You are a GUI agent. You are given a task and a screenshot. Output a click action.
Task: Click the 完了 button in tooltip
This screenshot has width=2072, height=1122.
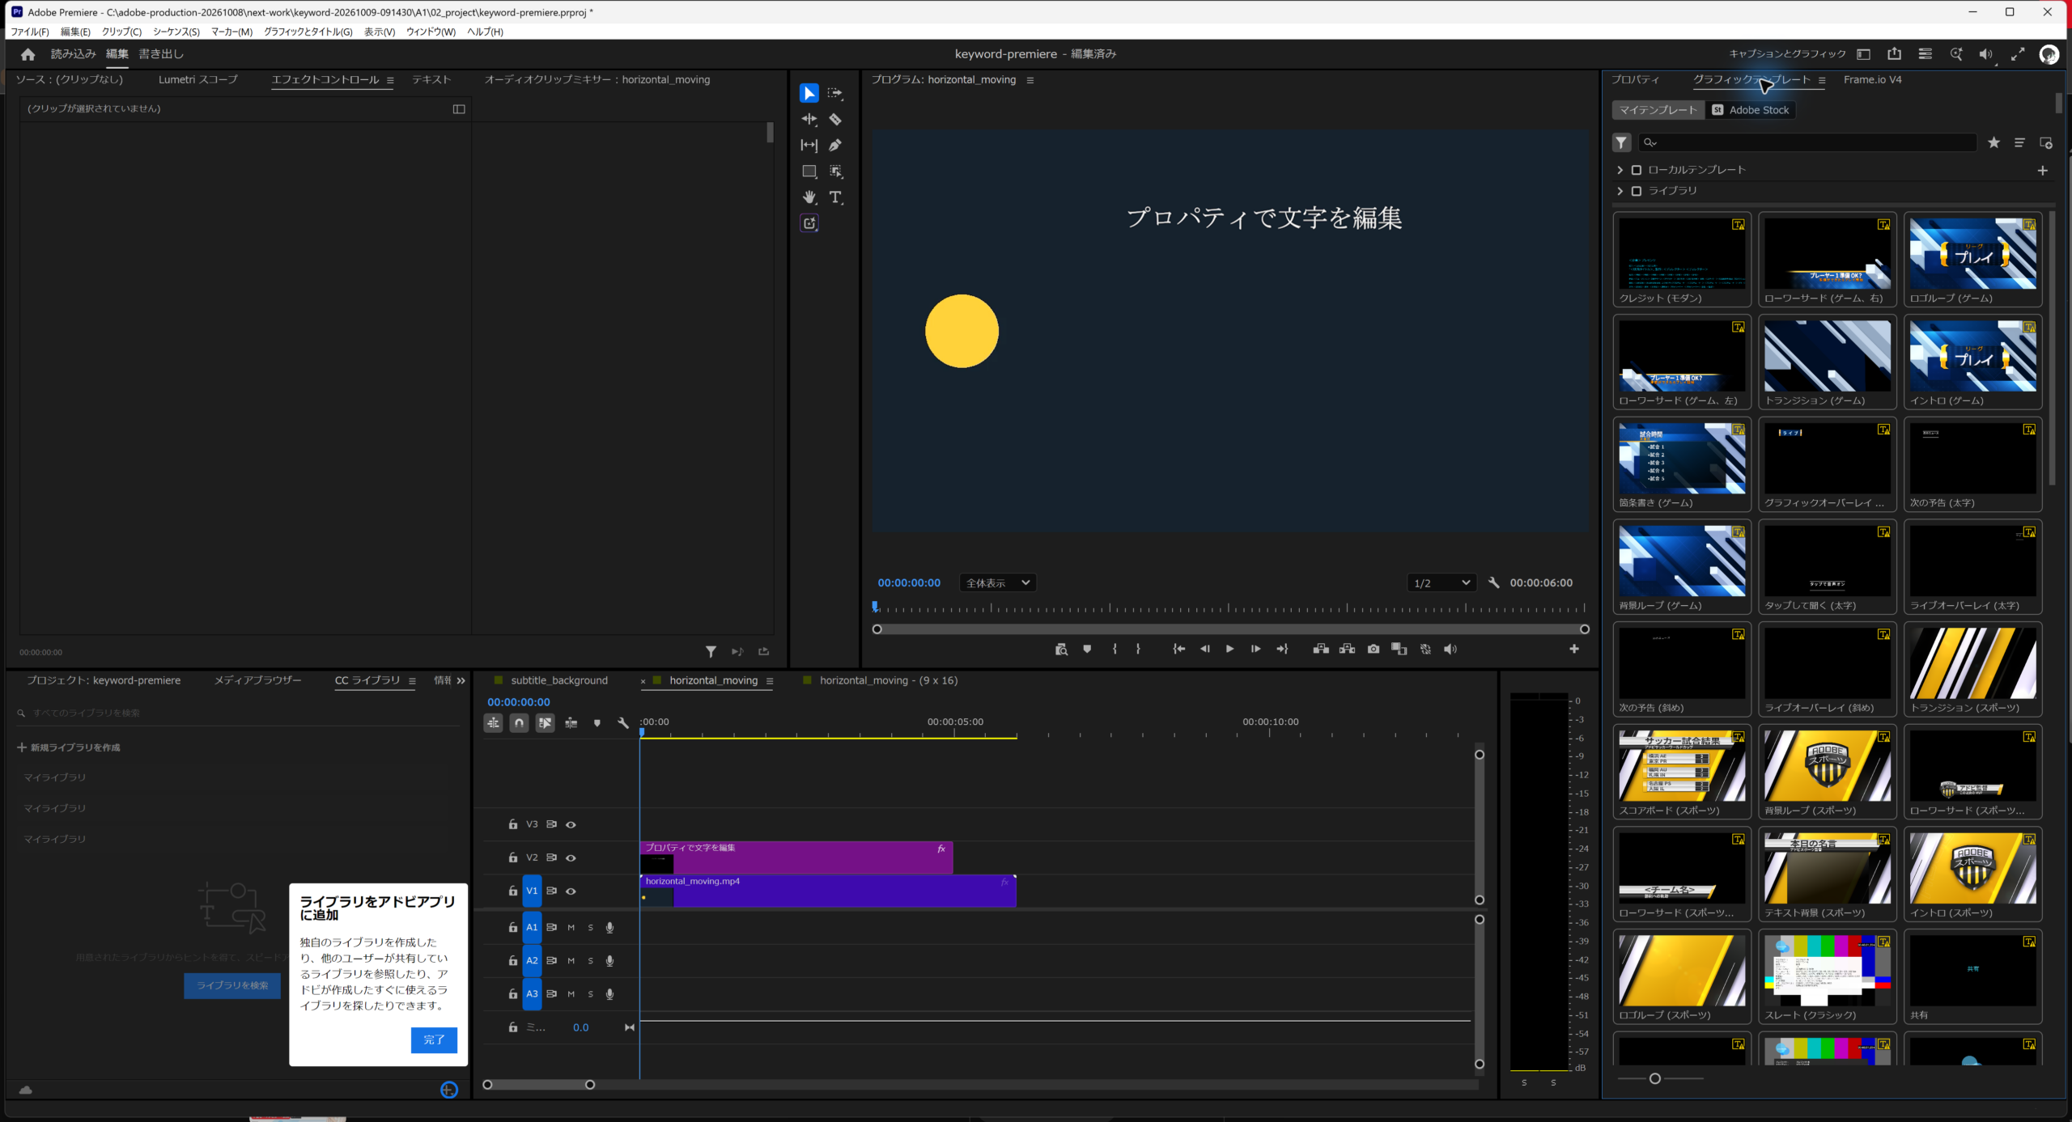point(434,1040)
